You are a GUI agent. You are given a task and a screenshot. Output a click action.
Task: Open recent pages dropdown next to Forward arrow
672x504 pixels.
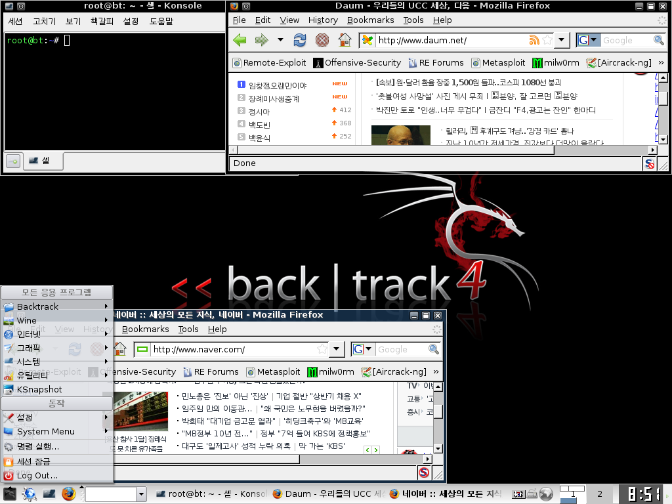[280, 40]
